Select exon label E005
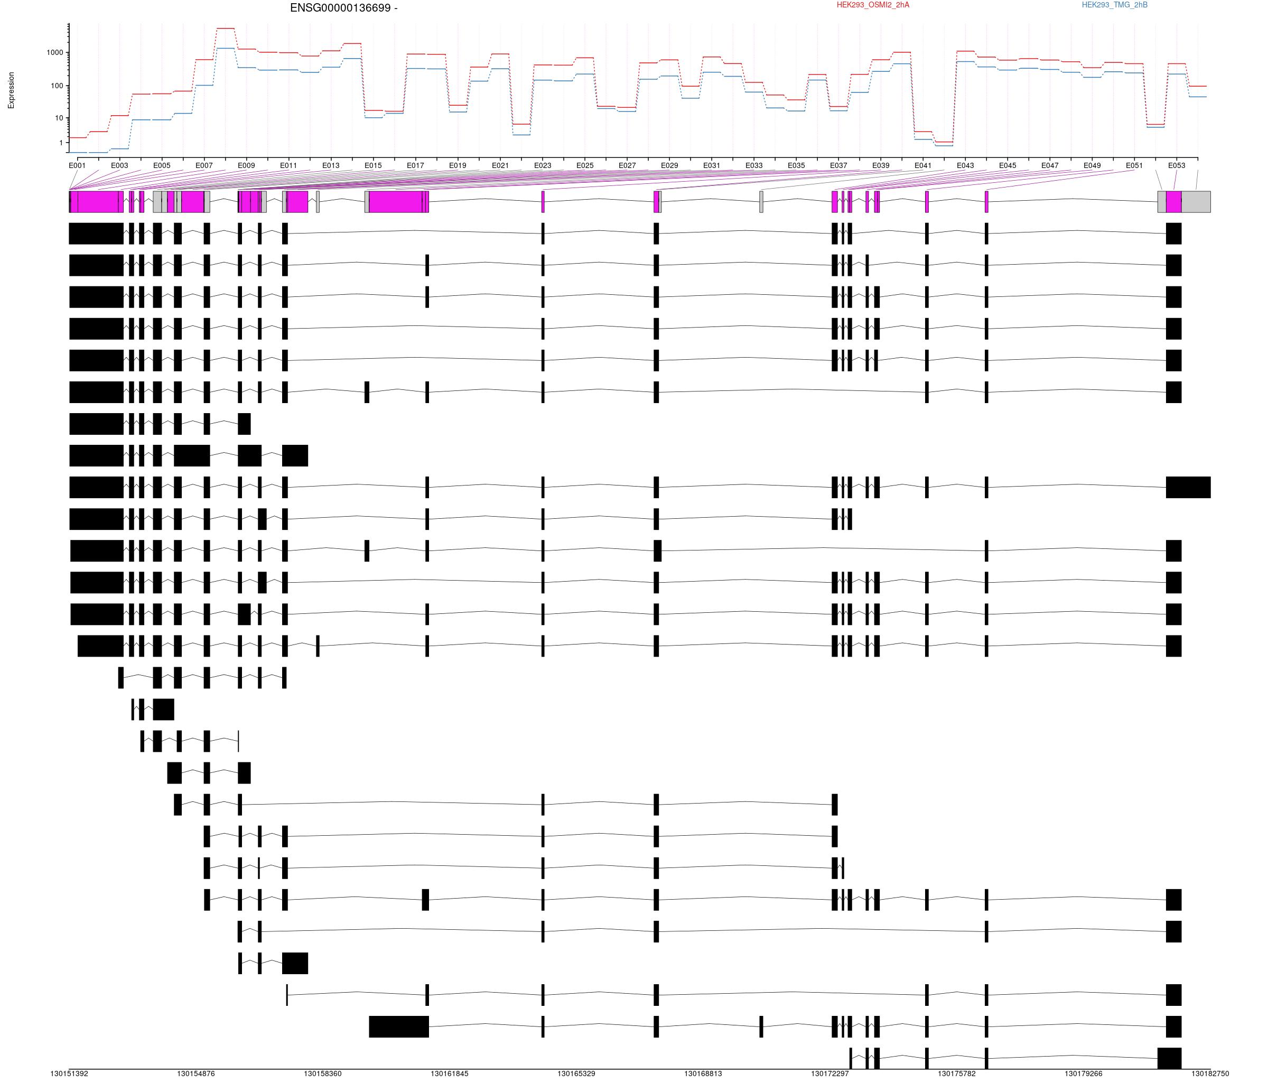Image resolution: width=1268 pixels, height=1083 pixels. point(162,165)
